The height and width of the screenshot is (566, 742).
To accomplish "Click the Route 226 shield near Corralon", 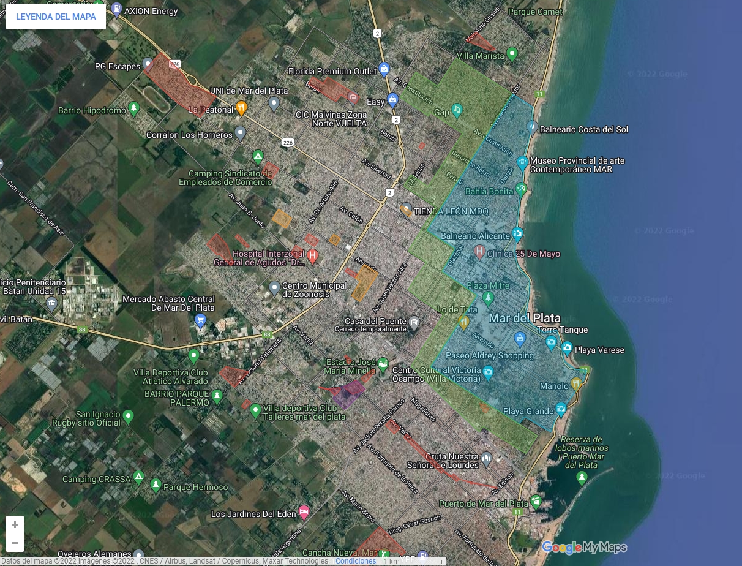I will (x=288, y=143).
